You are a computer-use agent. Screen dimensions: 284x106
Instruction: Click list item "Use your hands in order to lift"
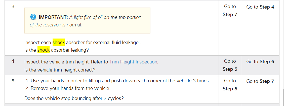pyautogui.click(x=120, y=81)
